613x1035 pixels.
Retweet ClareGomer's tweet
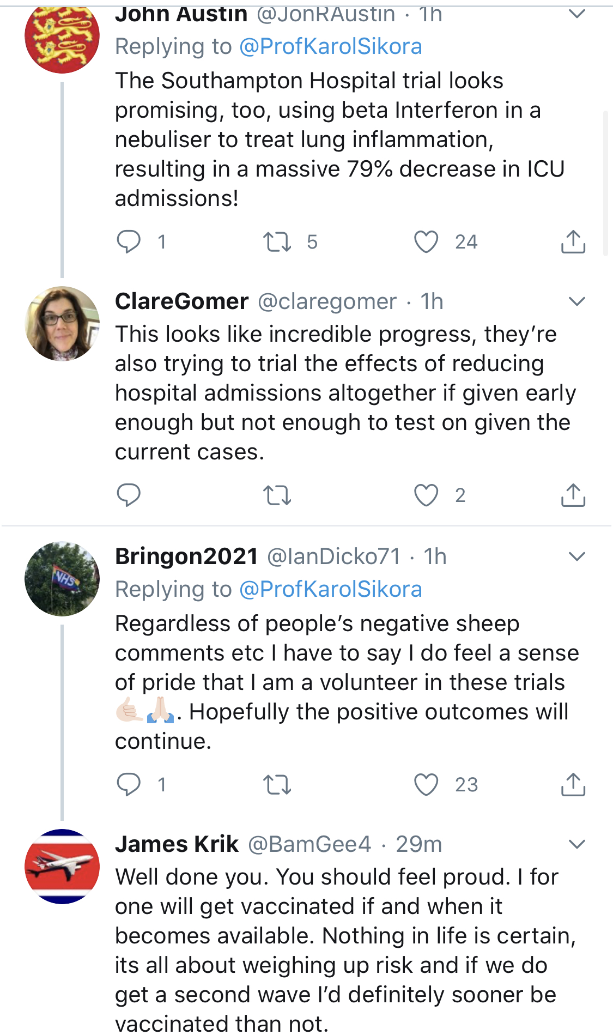277,495
